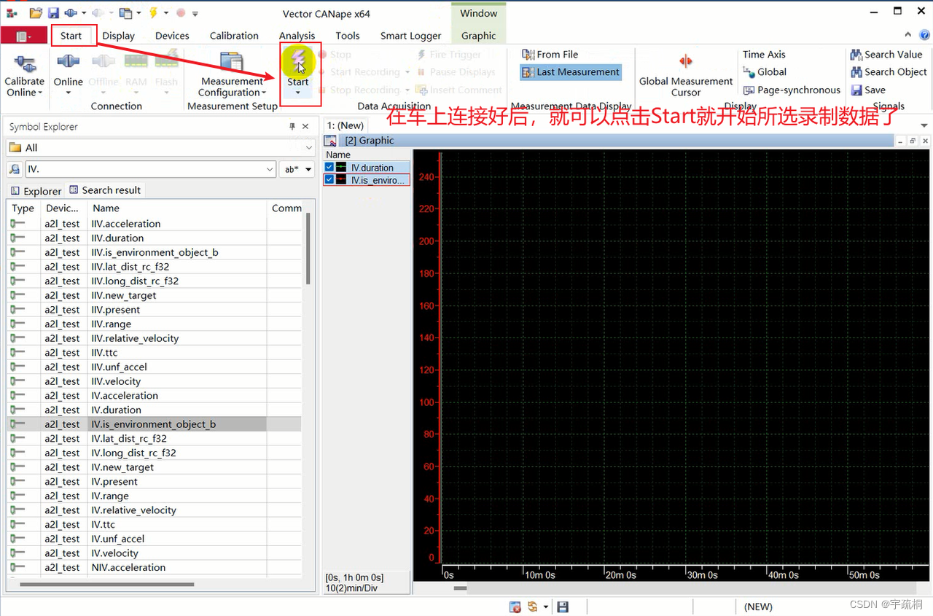This screenshot has height=616, width=933.
Task: Click the graph time-axis scrollbar thumb
Action: [x=459, y=588]
